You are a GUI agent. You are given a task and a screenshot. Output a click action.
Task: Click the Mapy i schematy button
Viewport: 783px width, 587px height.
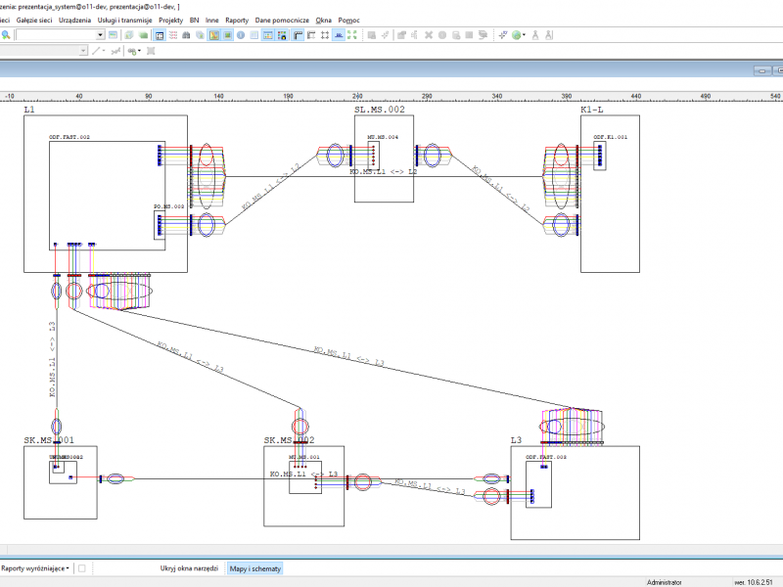255,568
